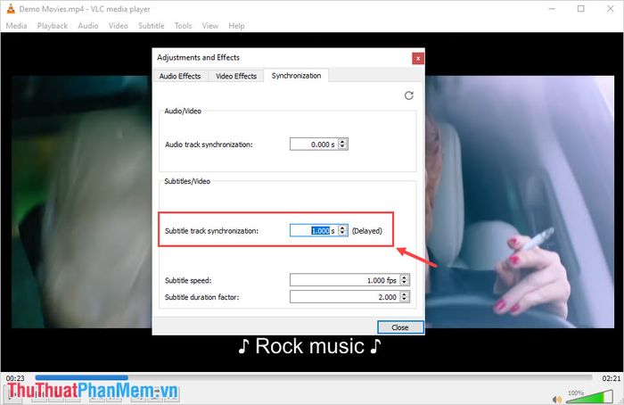Click the reset synchronization values refresh icon
The image size is (624, 405).
[x=408, y=95]
